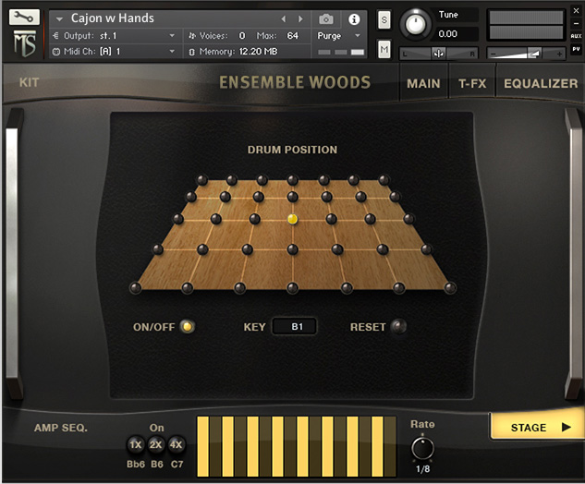Adjust the volume slider handle
The width and height of the screenshot is (585, 484).
tap(534, 54)
